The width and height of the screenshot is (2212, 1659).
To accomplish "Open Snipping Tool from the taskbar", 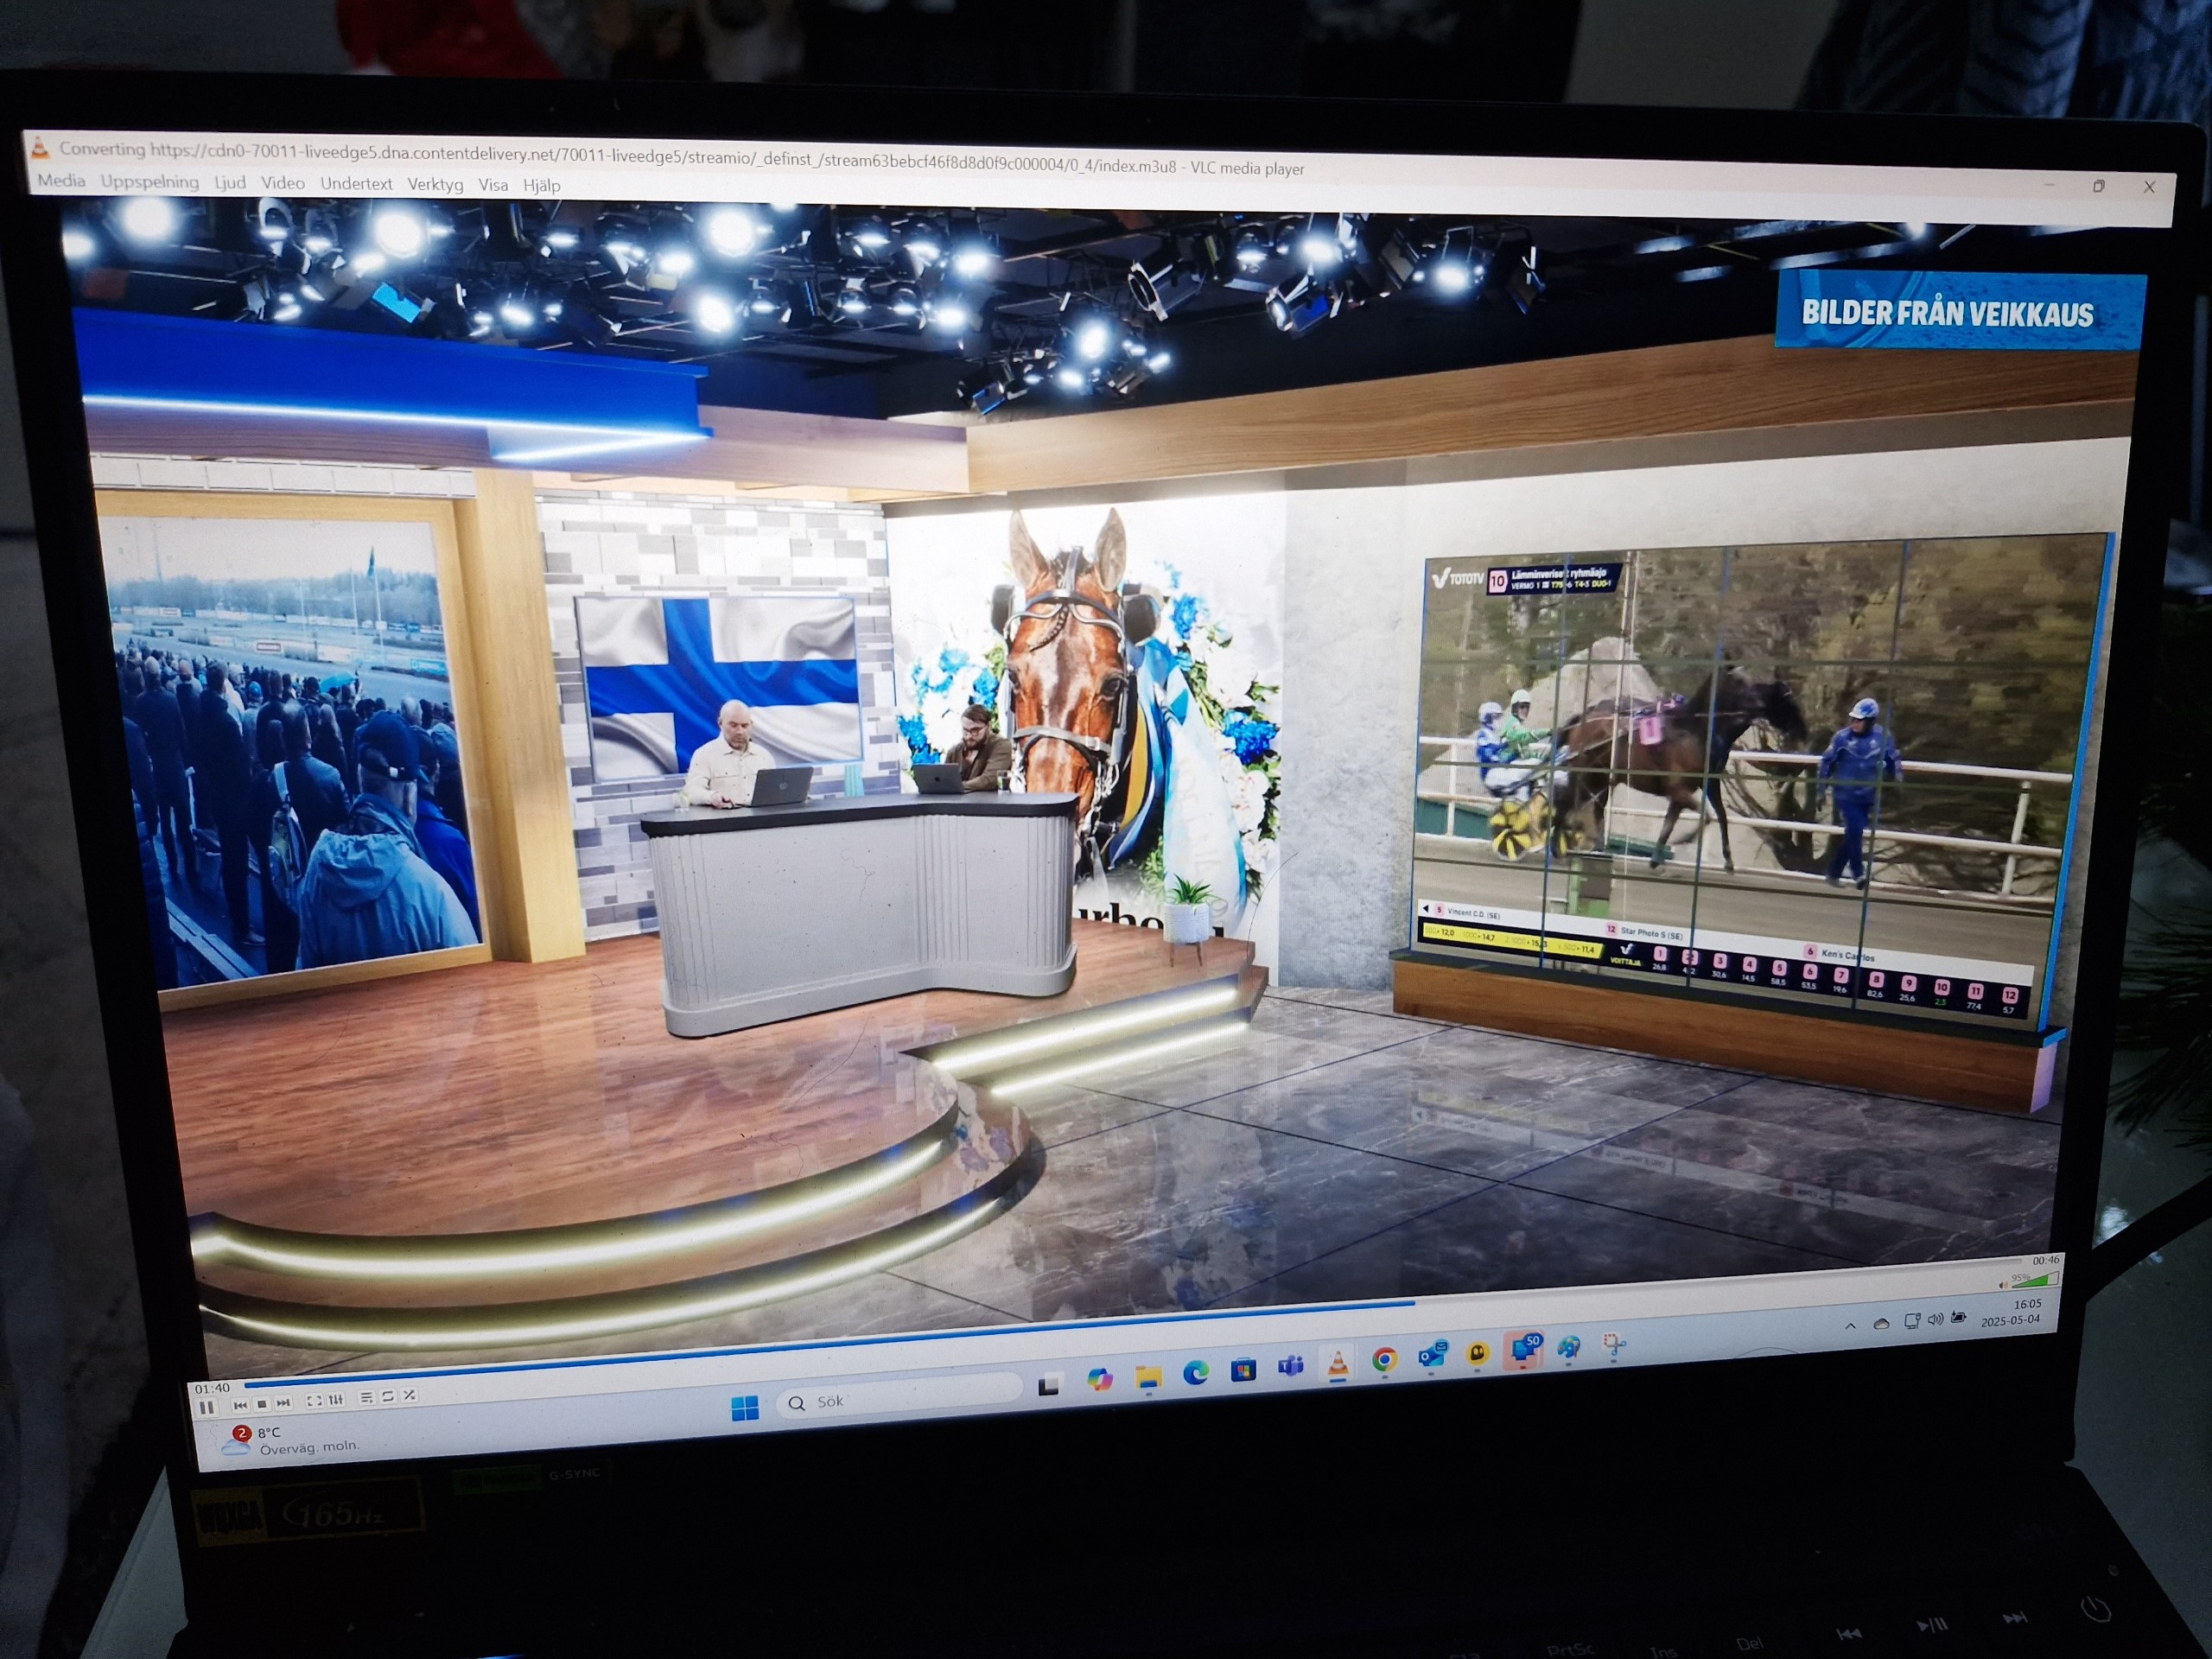I will coord(1613,1345).
